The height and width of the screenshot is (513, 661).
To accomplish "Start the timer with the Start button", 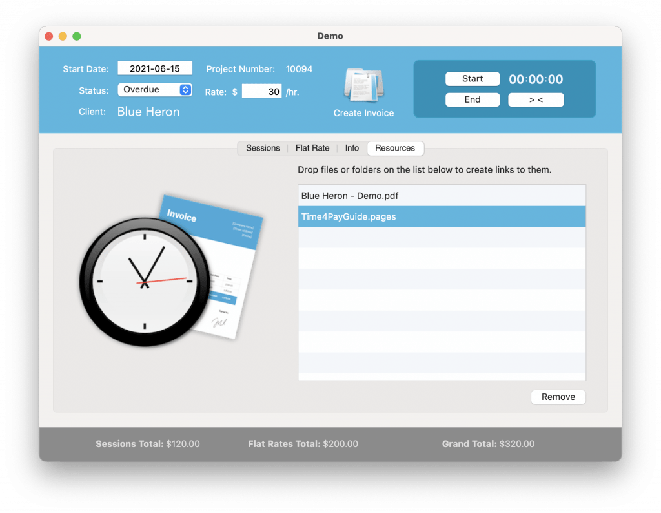I will click(x=472, y=78).
